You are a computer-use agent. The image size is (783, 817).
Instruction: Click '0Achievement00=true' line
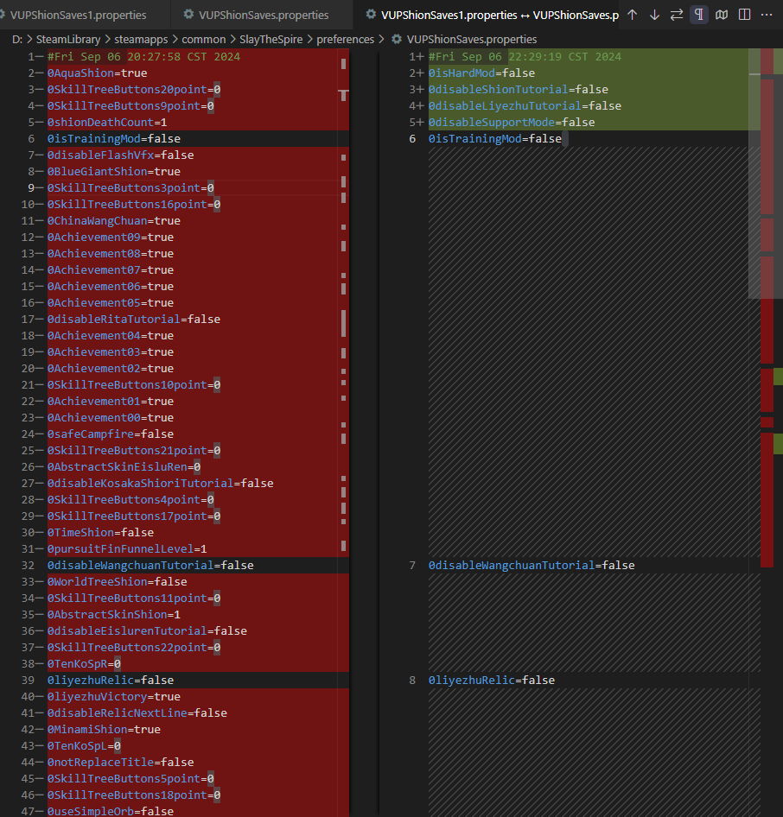[x=111, y=418]
